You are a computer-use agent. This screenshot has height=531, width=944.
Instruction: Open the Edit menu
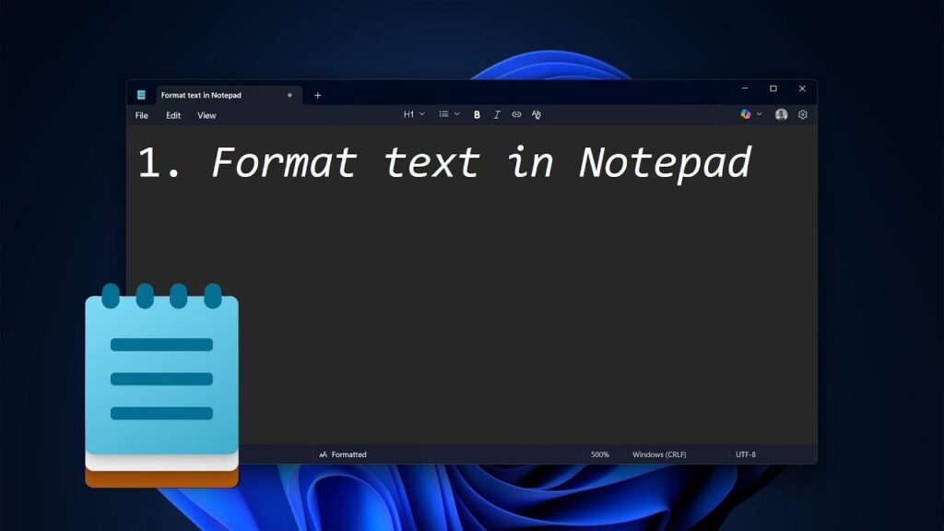[173, 115]
